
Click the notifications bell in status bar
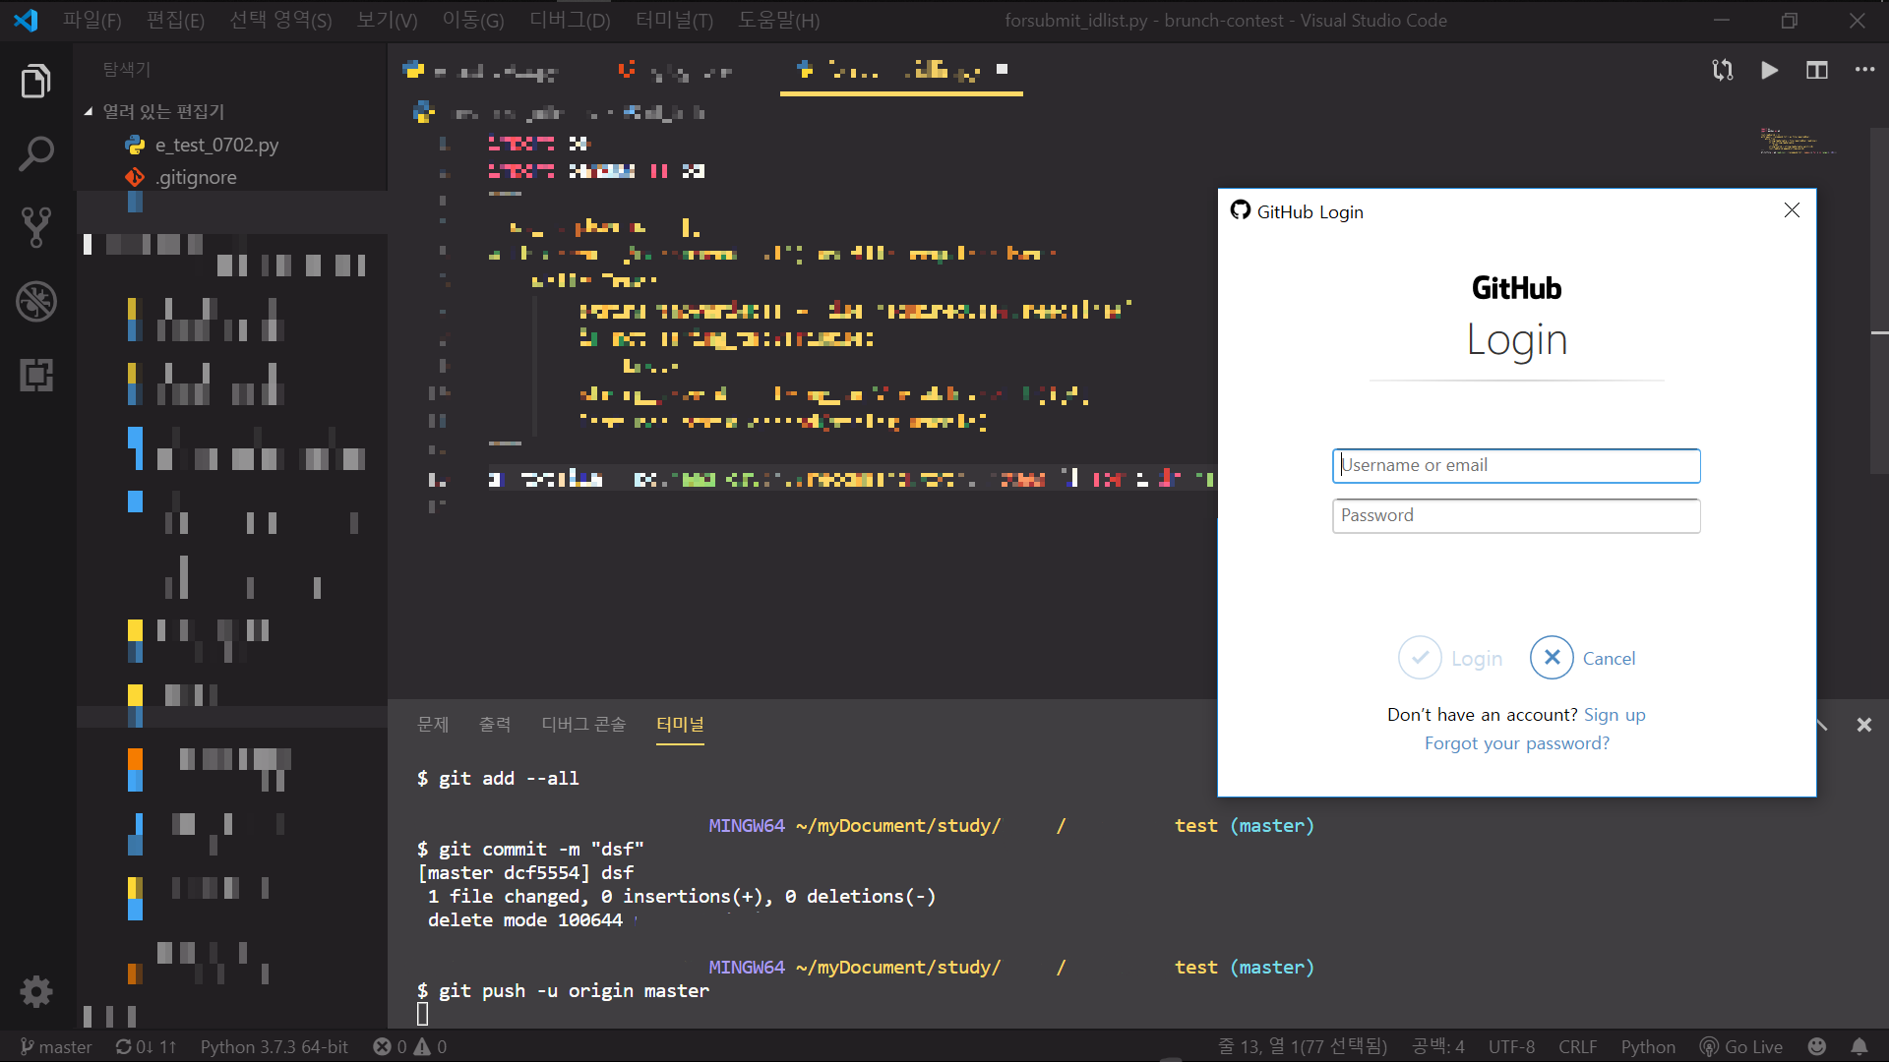click(x=1859, y=1046)
